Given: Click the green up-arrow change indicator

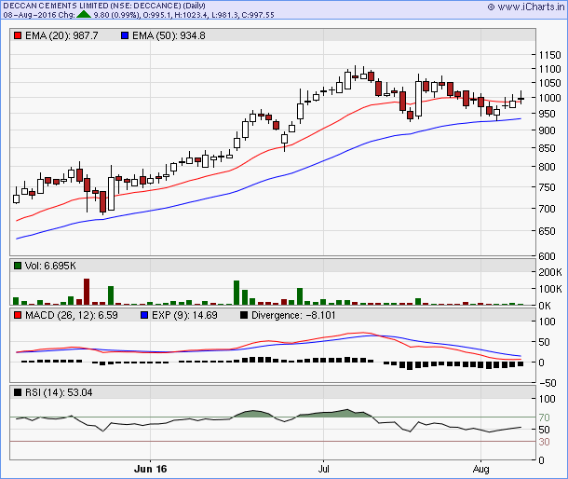Looking at the screenshot, I should coord(84,15).
